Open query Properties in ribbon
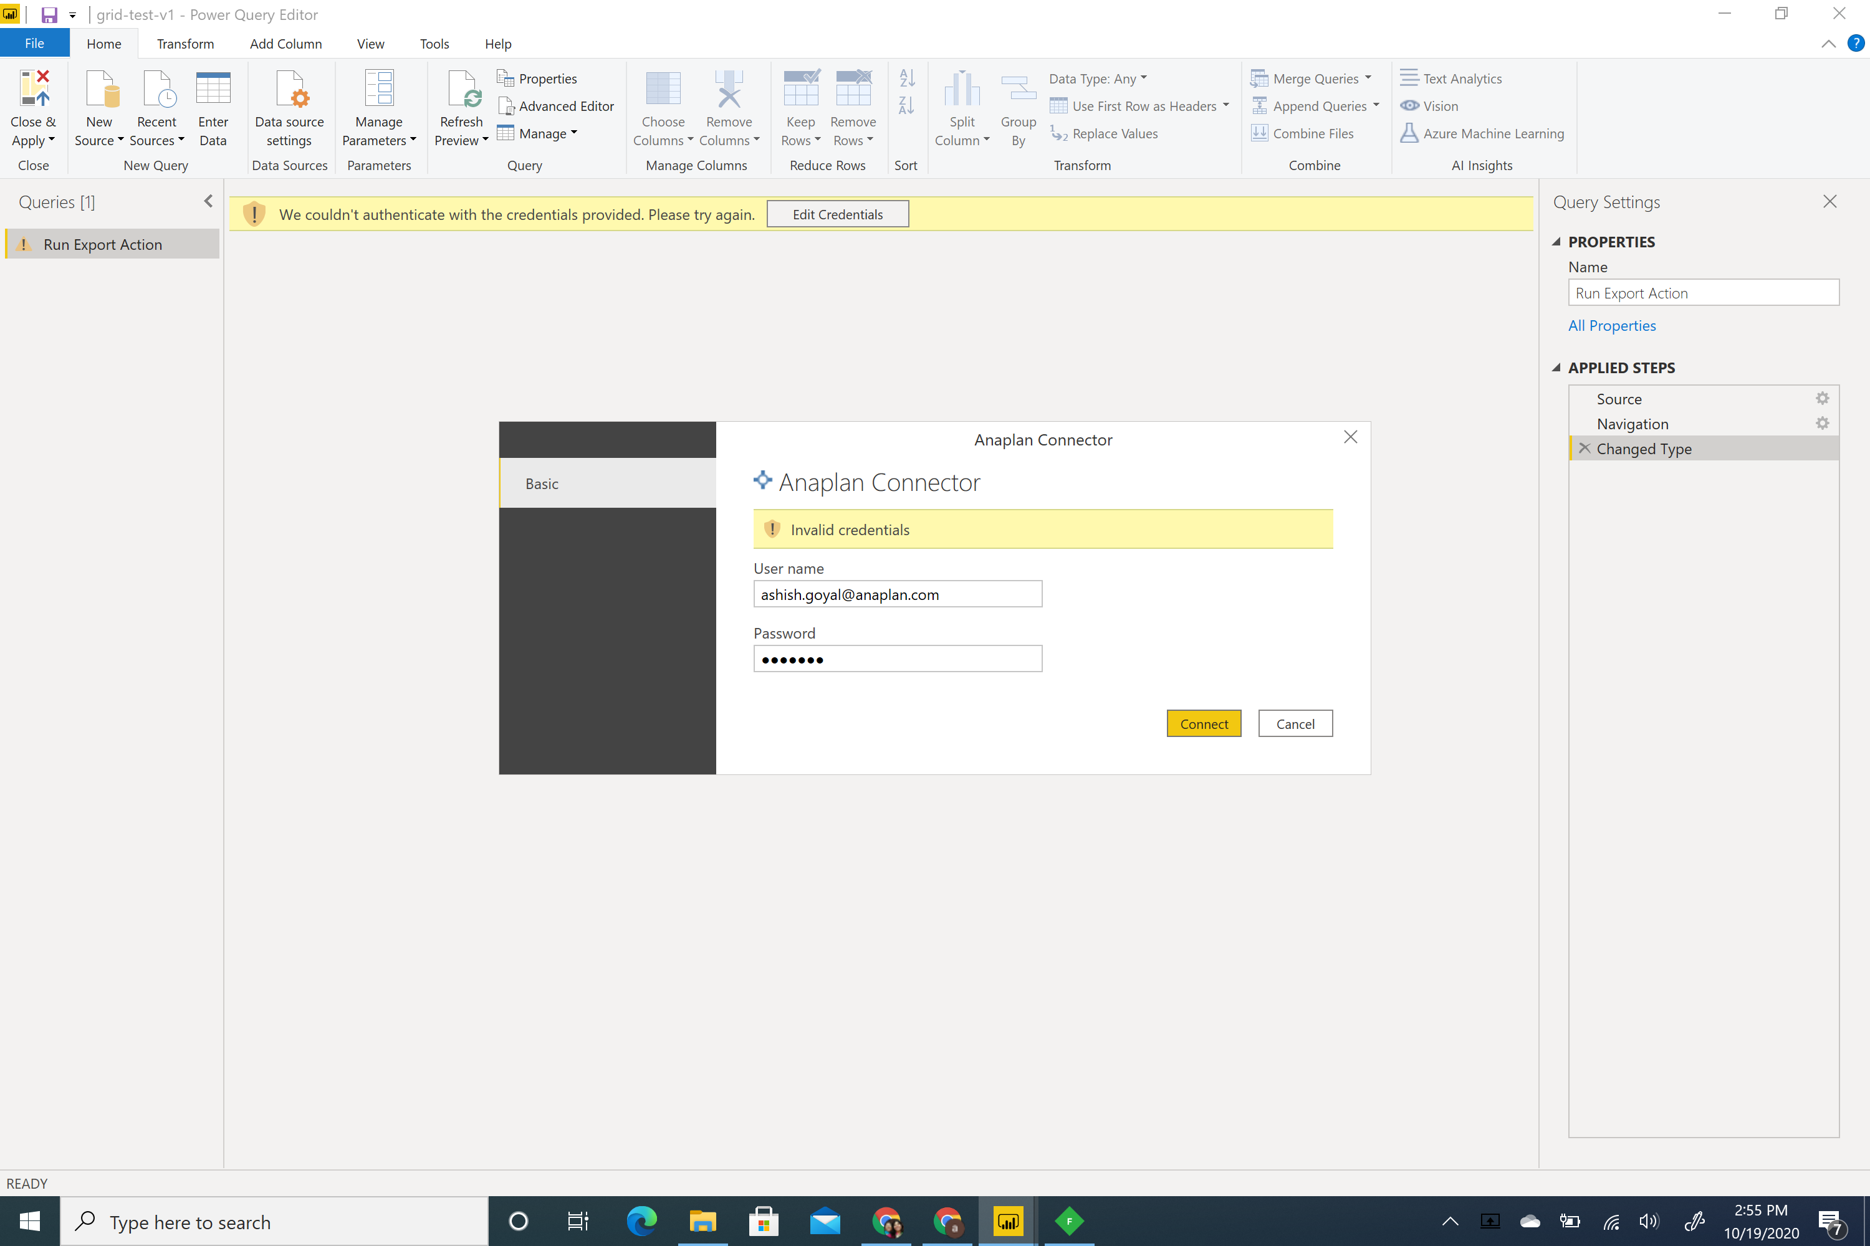Viewport: 1870px width, 1246px height. 537,78
